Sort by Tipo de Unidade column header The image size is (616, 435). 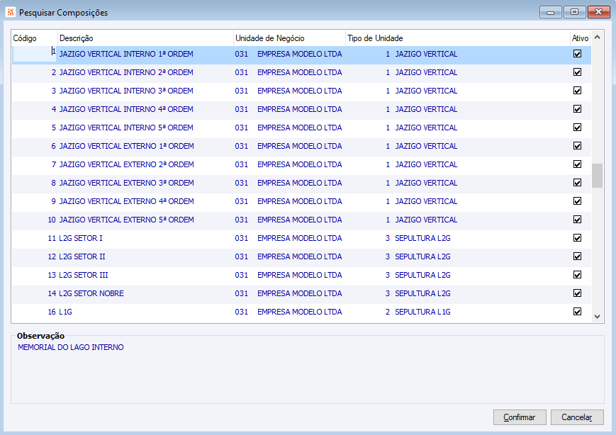(458, 38)
